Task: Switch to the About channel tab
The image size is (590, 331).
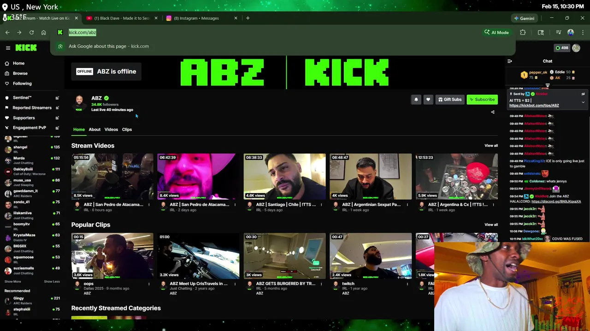Action: click(94, 130)
